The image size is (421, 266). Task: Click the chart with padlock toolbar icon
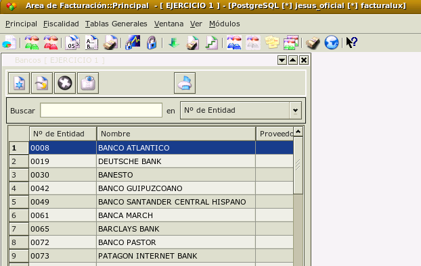point(133,43)
